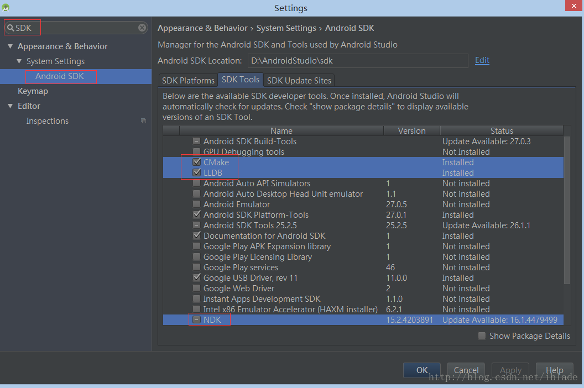Toggle Android SDK Build-Tools checkbox
Screen dimensions: 584x388
click(x=197, y=141)
